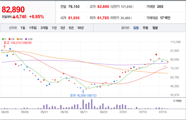Click the 05/09 date axis label
Viewport: 186px width, 120px height.
pyautogui.click(x=25, y=112)
